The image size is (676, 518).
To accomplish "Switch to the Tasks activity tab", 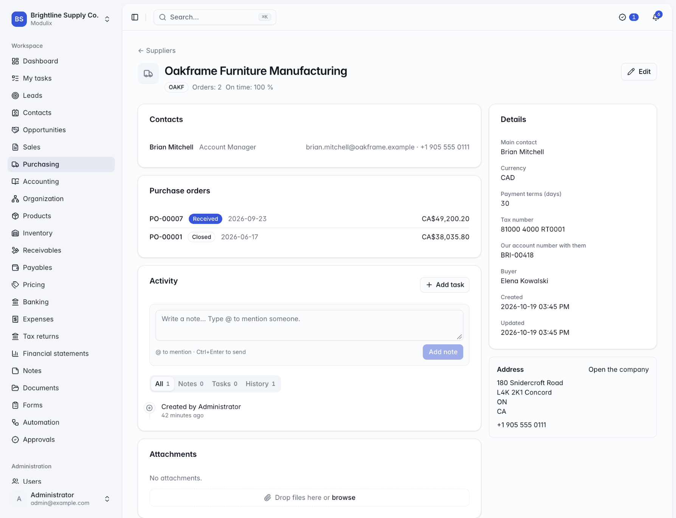I will [225, 384].
